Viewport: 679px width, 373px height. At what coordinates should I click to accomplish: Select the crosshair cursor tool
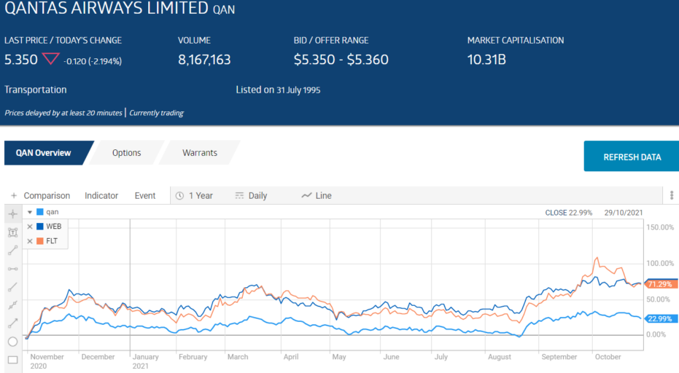tap(13, 213)
